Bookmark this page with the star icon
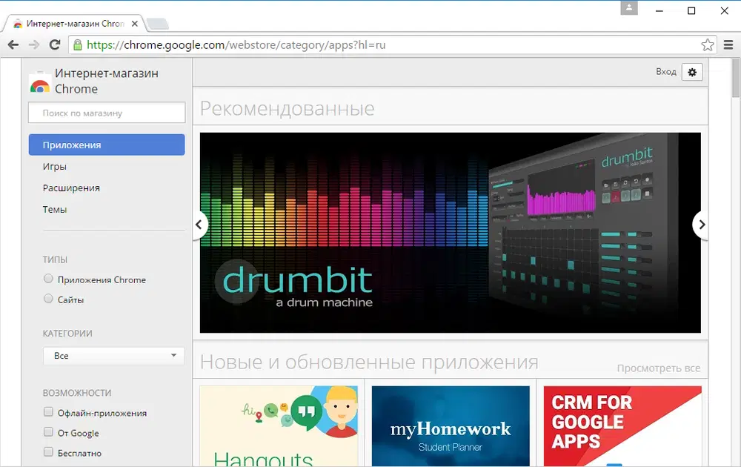The width and height of the screenshot is (741, 467). click(708, 45)
